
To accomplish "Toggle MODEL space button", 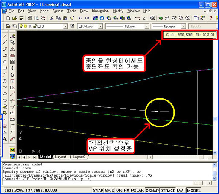I will (194, 190).
